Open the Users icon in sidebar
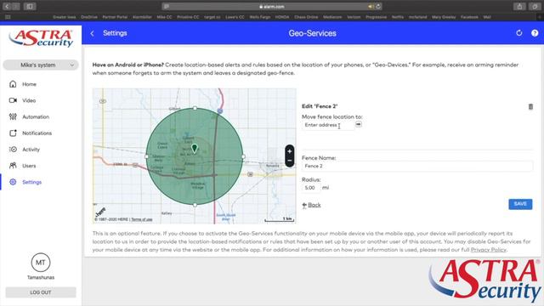This screenshot has width=544, height=306. 13,166
